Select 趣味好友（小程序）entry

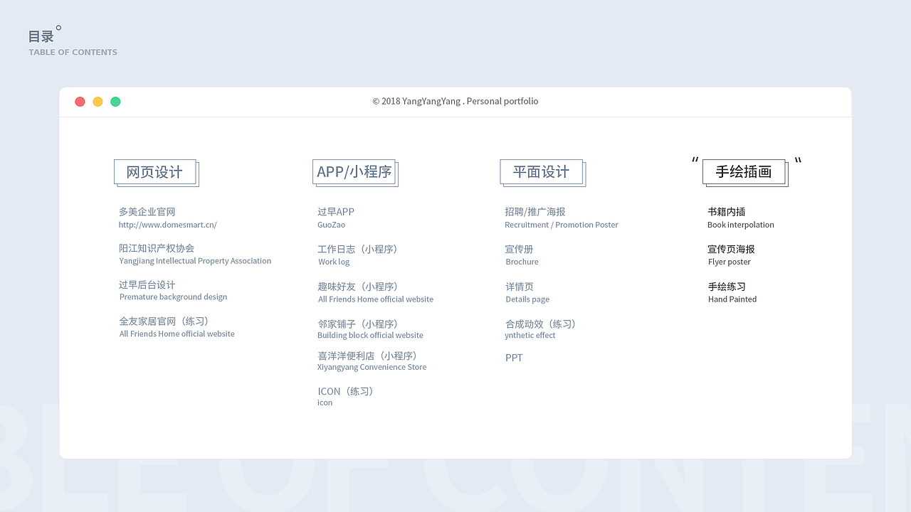357,286
